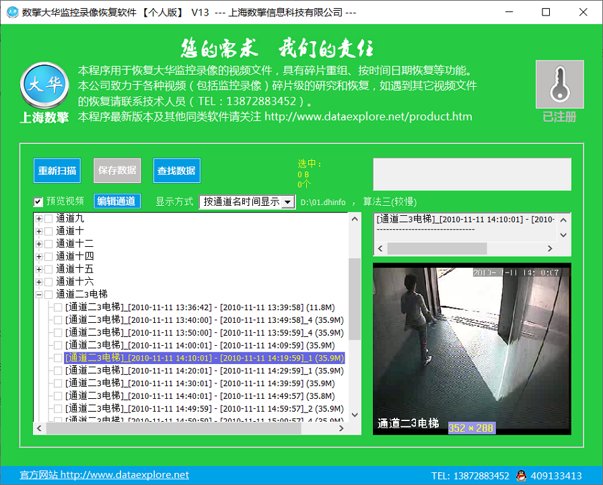Click the round blue Dahua logo
Screen dimensions: 603x485
[x=44, y=85]
